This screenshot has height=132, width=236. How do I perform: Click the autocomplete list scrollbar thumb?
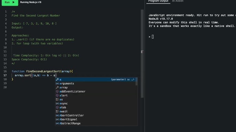pos(137,82)
